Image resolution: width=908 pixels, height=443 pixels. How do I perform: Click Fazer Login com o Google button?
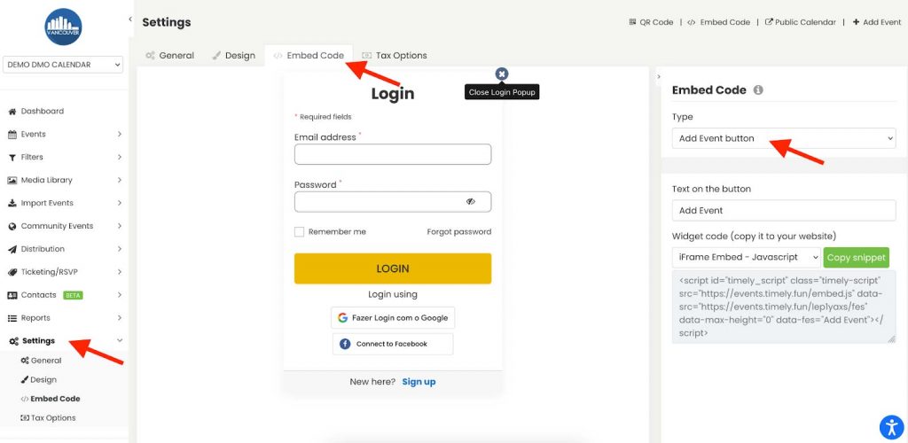point(393,318)
